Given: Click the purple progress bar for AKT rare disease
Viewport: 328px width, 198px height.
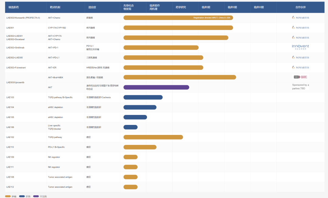Looking at the screenshot, I should (x=156, y=87).
